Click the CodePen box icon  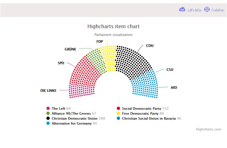(207, 10)
